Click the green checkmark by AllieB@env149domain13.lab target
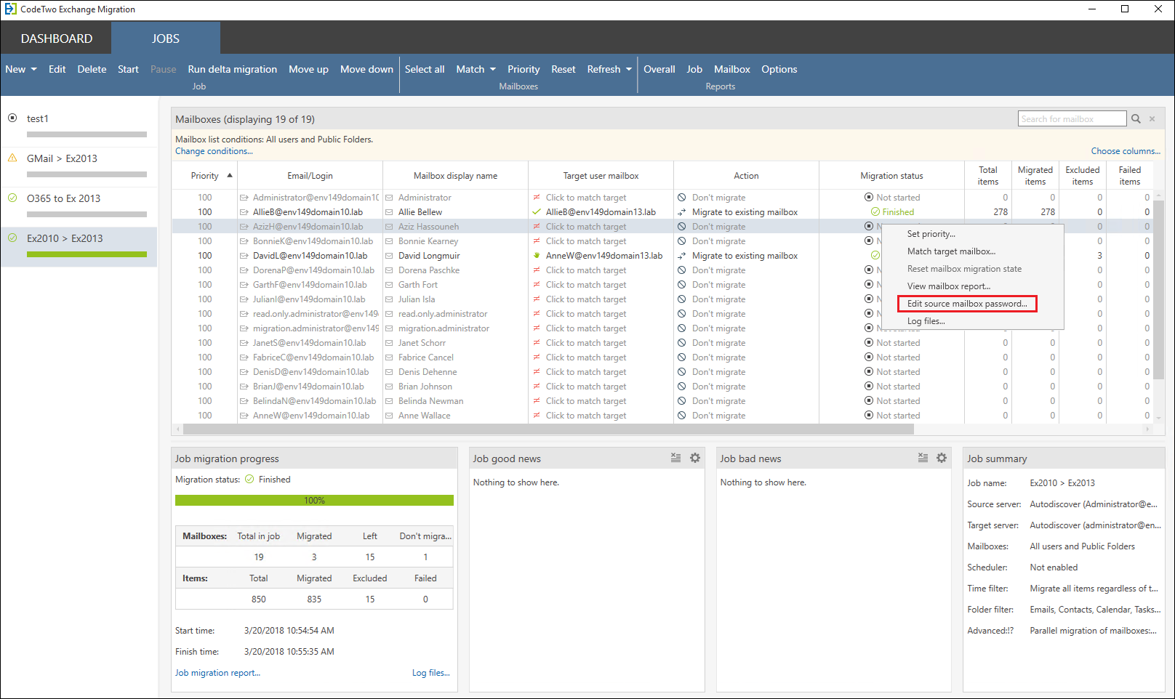 (x=537, y=212)
